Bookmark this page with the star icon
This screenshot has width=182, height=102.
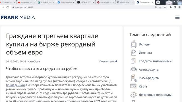[x=165, y=7]
